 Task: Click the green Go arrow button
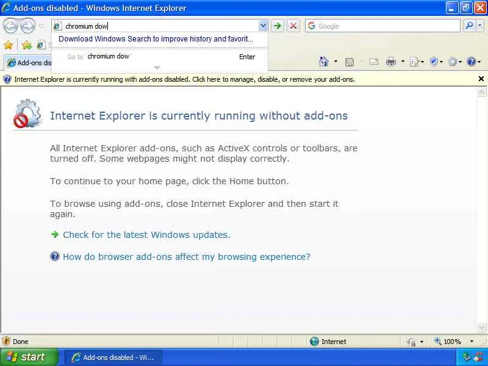tap(278, 26)
